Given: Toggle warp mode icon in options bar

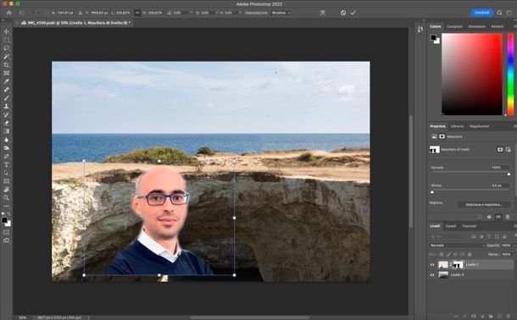Looking at the screenshot, I should pos(322,13).
